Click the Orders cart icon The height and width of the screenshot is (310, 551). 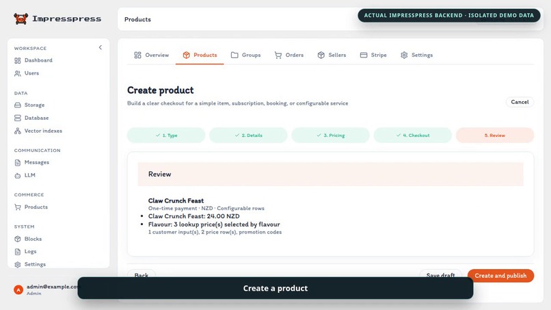(278, 55)
